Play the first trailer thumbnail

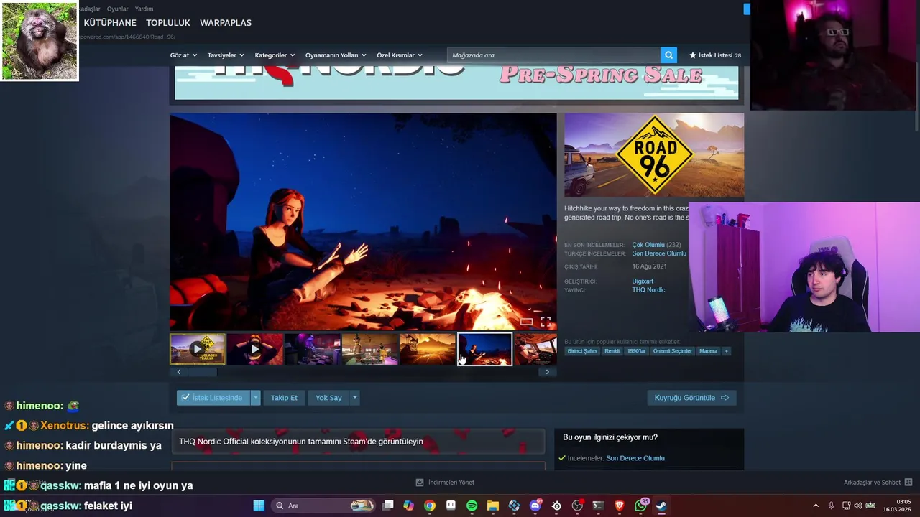[x=198, y=349]
